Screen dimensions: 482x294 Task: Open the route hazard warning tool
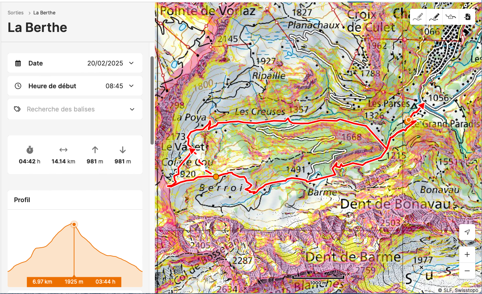click(451, 17)
